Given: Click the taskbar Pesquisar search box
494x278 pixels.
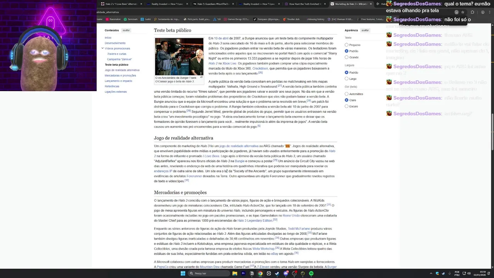Looking at the screenshot, I should [208, 273].
